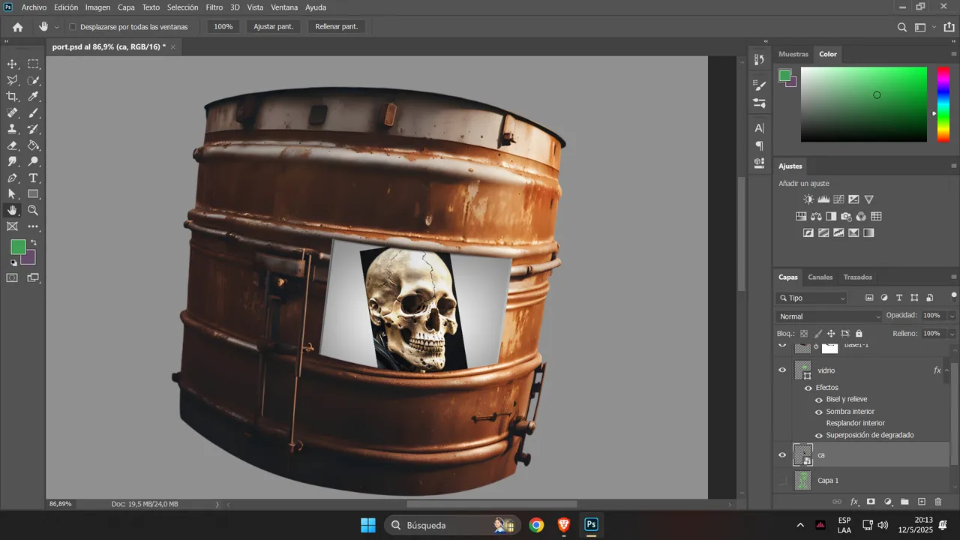The image size is (960, 540).
Task: Open the Paragraph panel icon
Action: click(760, 145)
